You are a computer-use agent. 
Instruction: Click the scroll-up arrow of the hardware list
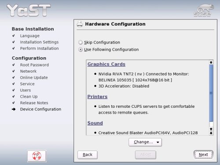(211, 62)
